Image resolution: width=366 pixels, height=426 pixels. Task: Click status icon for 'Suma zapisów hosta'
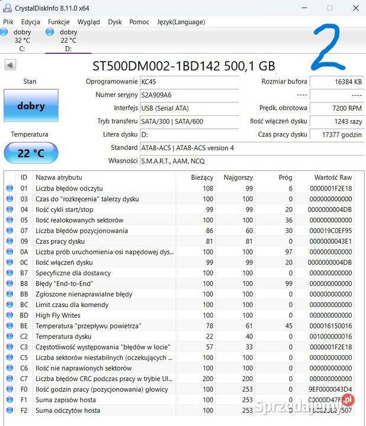pyautogui.click(x=10, y=399)
